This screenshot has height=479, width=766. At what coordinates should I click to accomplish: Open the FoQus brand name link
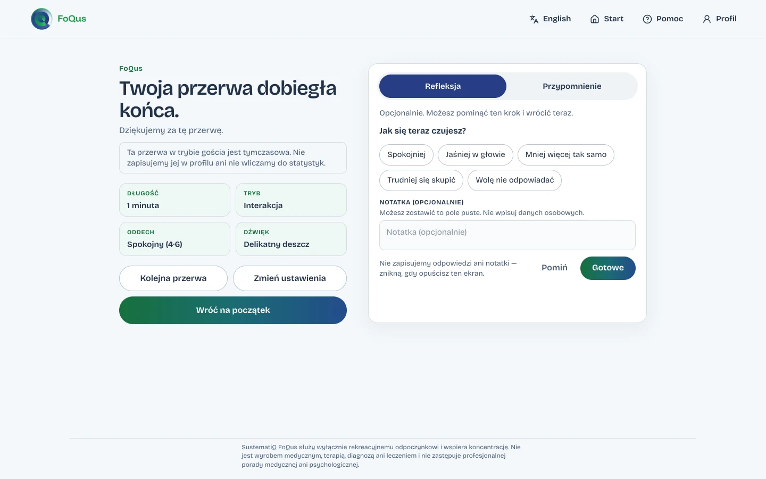72,19
